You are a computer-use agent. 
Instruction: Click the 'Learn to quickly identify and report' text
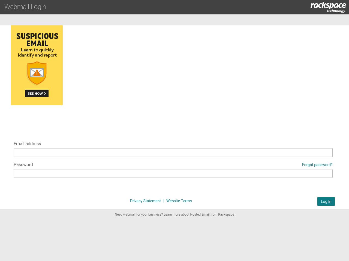[x=37, y=52]
